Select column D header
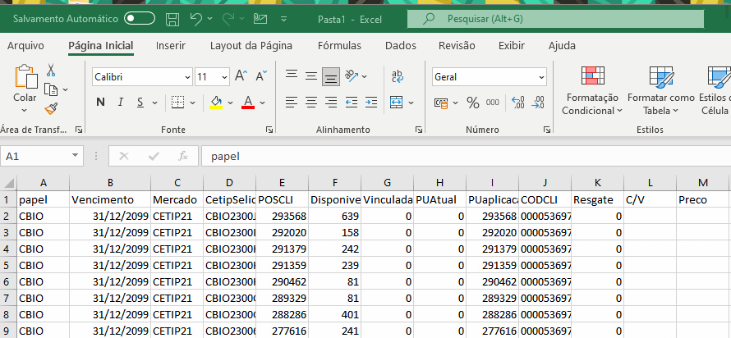 coord(229,182)
